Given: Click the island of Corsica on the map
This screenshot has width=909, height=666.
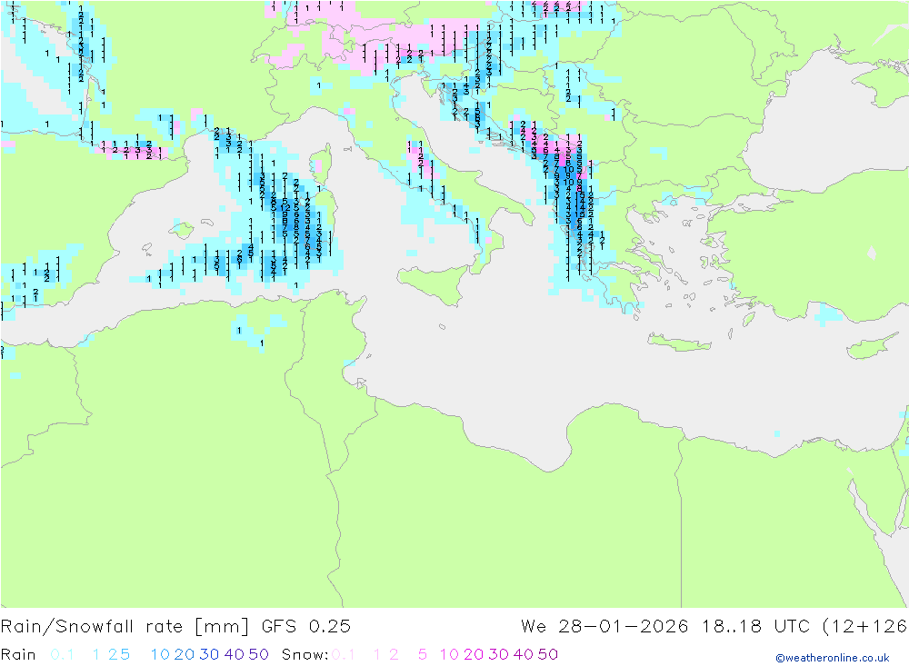Looking at the screenshot, I should pyautogui.click(x=321, y=163).
